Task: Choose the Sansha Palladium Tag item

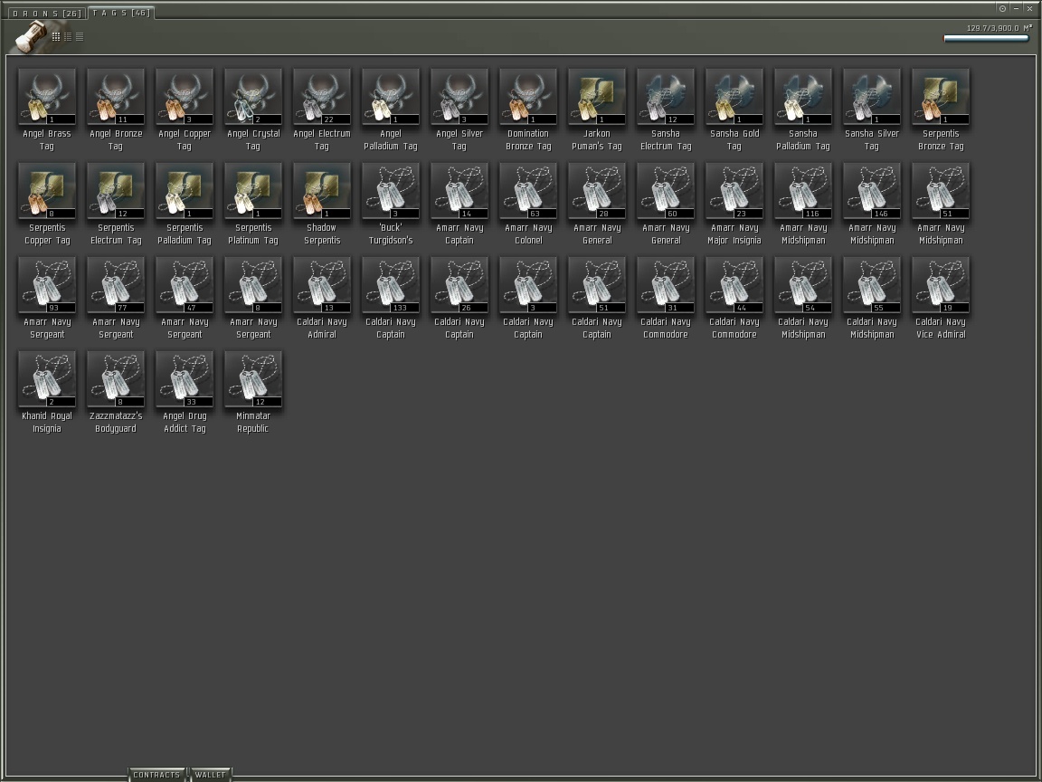Action: [803, 97]
